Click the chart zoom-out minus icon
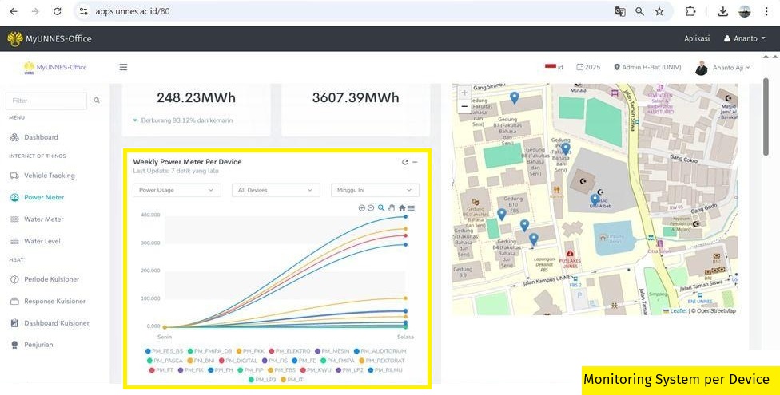Viewport: 780px width, 395px height. tap(371, 207)
